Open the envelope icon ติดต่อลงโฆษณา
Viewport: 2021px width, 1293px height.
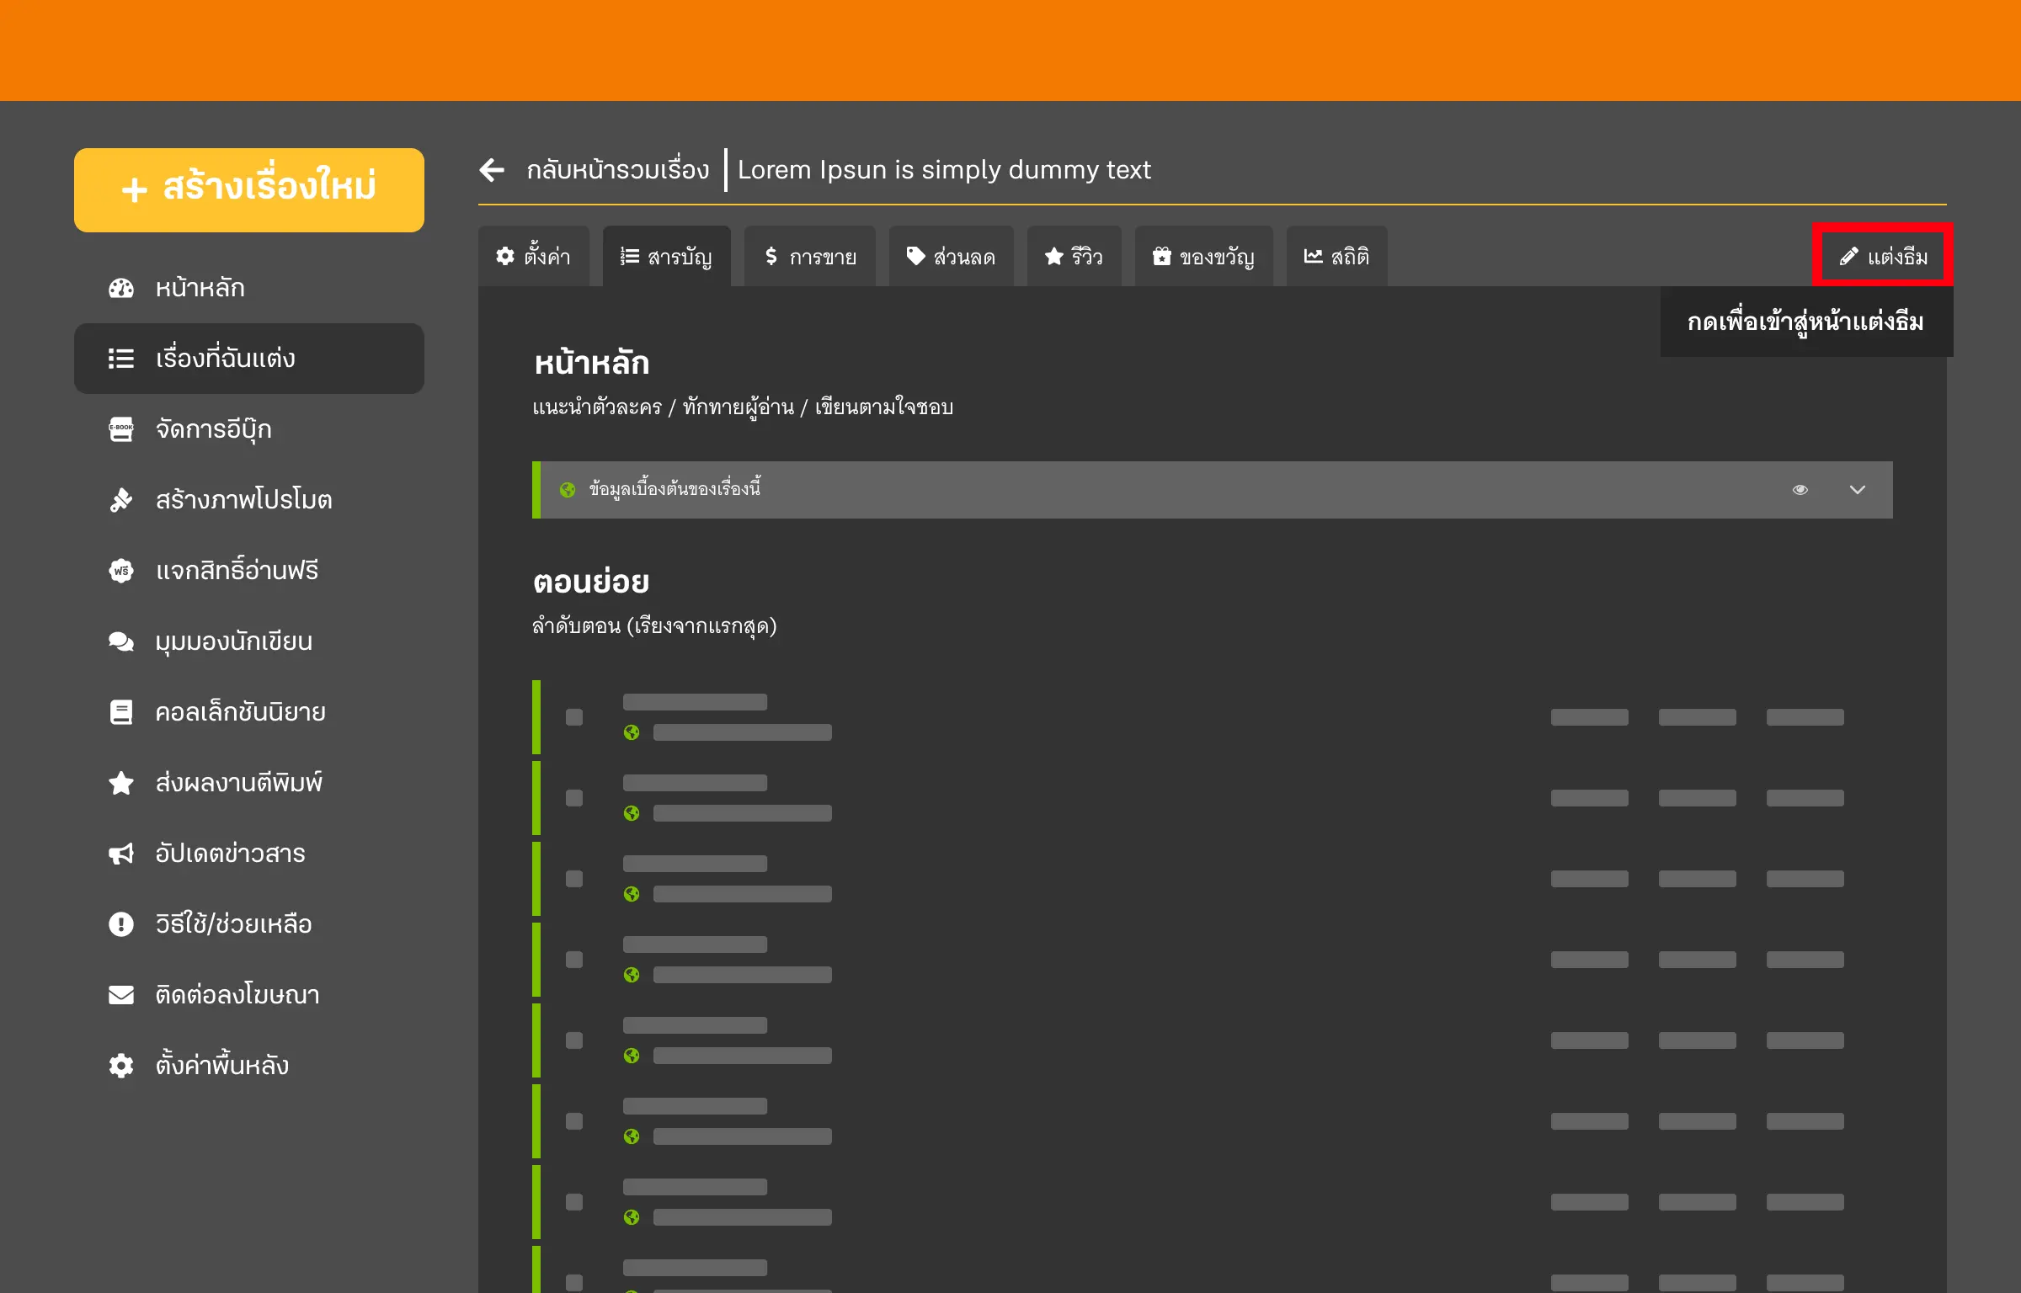tap(121, 995)
